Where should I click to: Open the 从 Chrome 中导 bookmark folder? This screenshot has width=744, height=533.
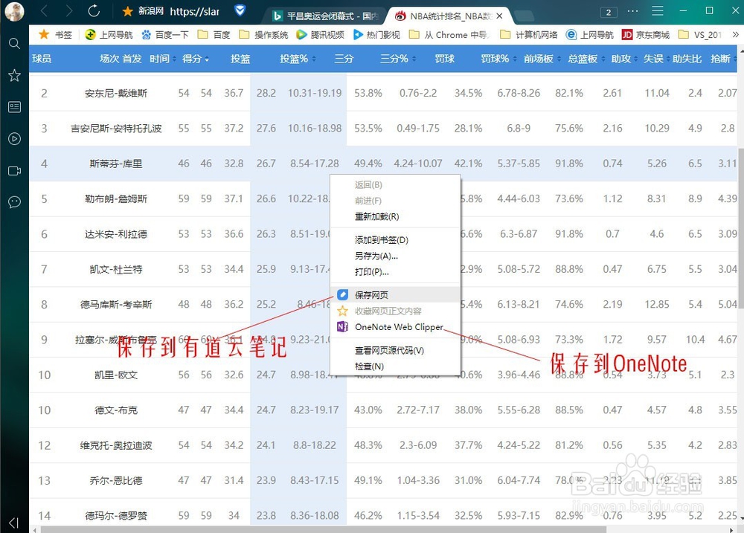click(x=449, y=35)
